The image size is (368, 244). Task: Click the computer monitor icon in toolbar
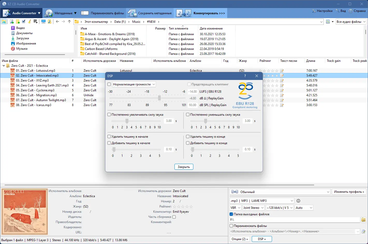pos(43,22)
